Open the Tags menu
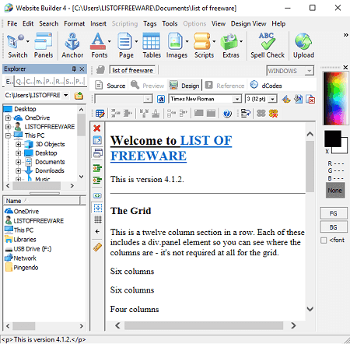 click(149, 23)
